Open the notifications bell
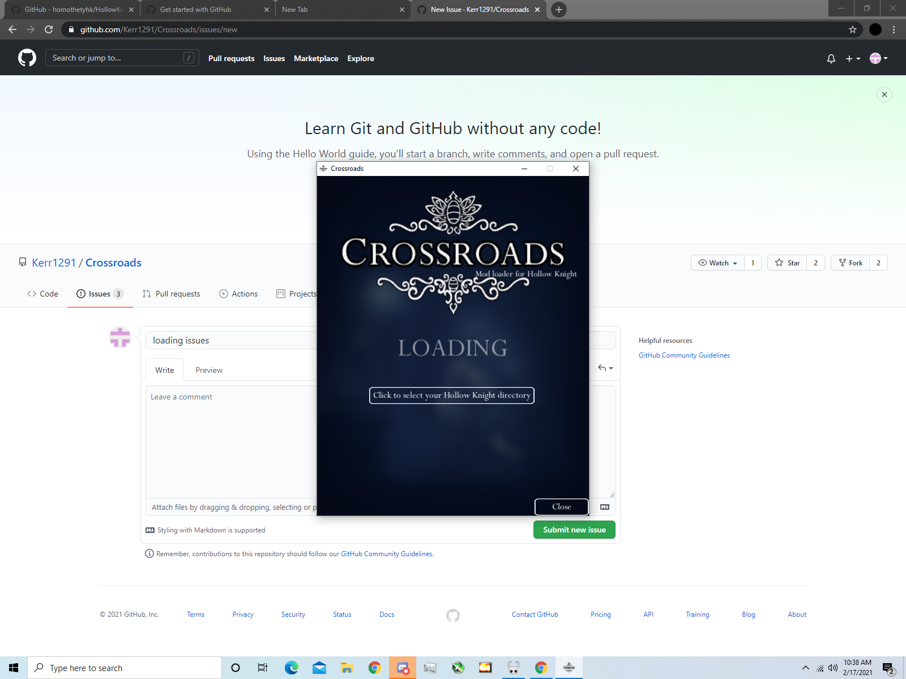 point(831,58)
